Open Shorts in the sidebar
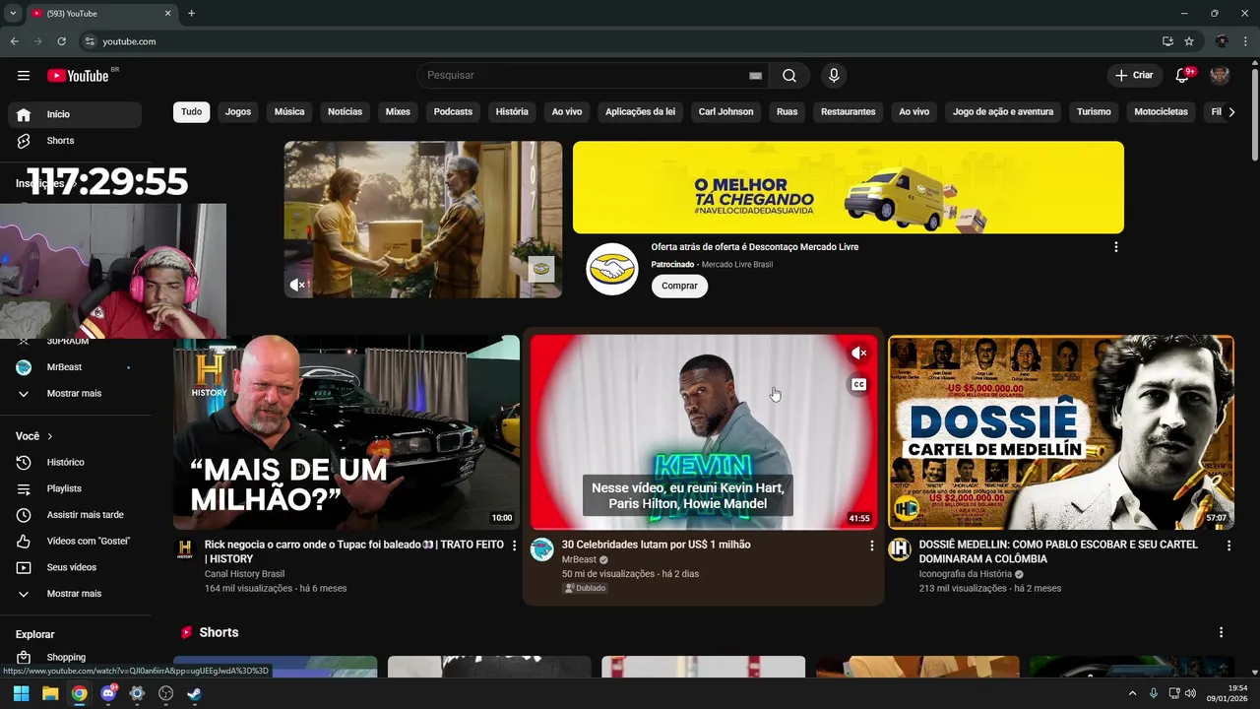This screenshot has width=1260, height=709. tap(75, 141)
